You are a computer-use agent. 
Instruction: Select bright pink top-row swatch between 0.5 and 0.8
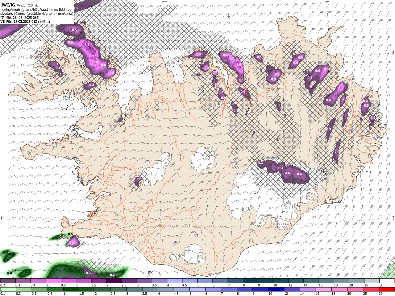53,281
